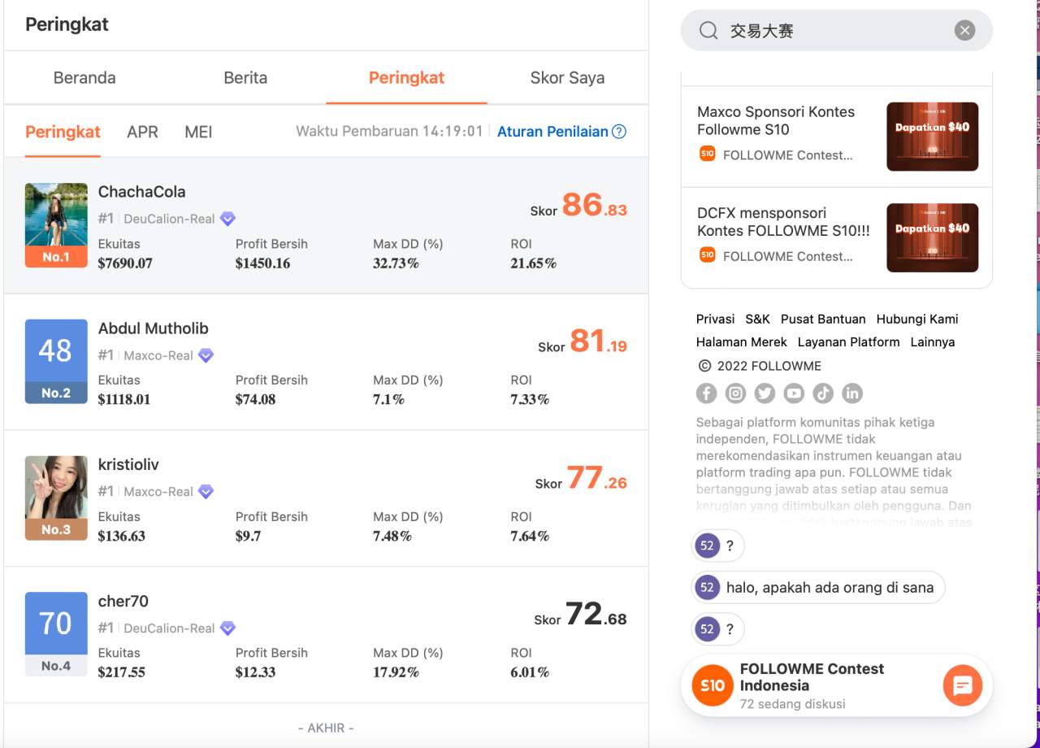Open kristioliv's profile photo

click(56, 498)
